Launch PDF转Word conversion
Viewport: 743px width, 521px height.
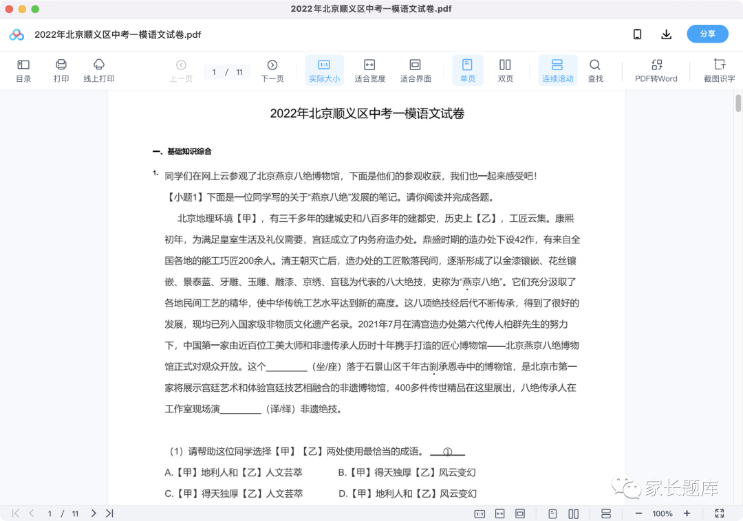pos(656,71)
